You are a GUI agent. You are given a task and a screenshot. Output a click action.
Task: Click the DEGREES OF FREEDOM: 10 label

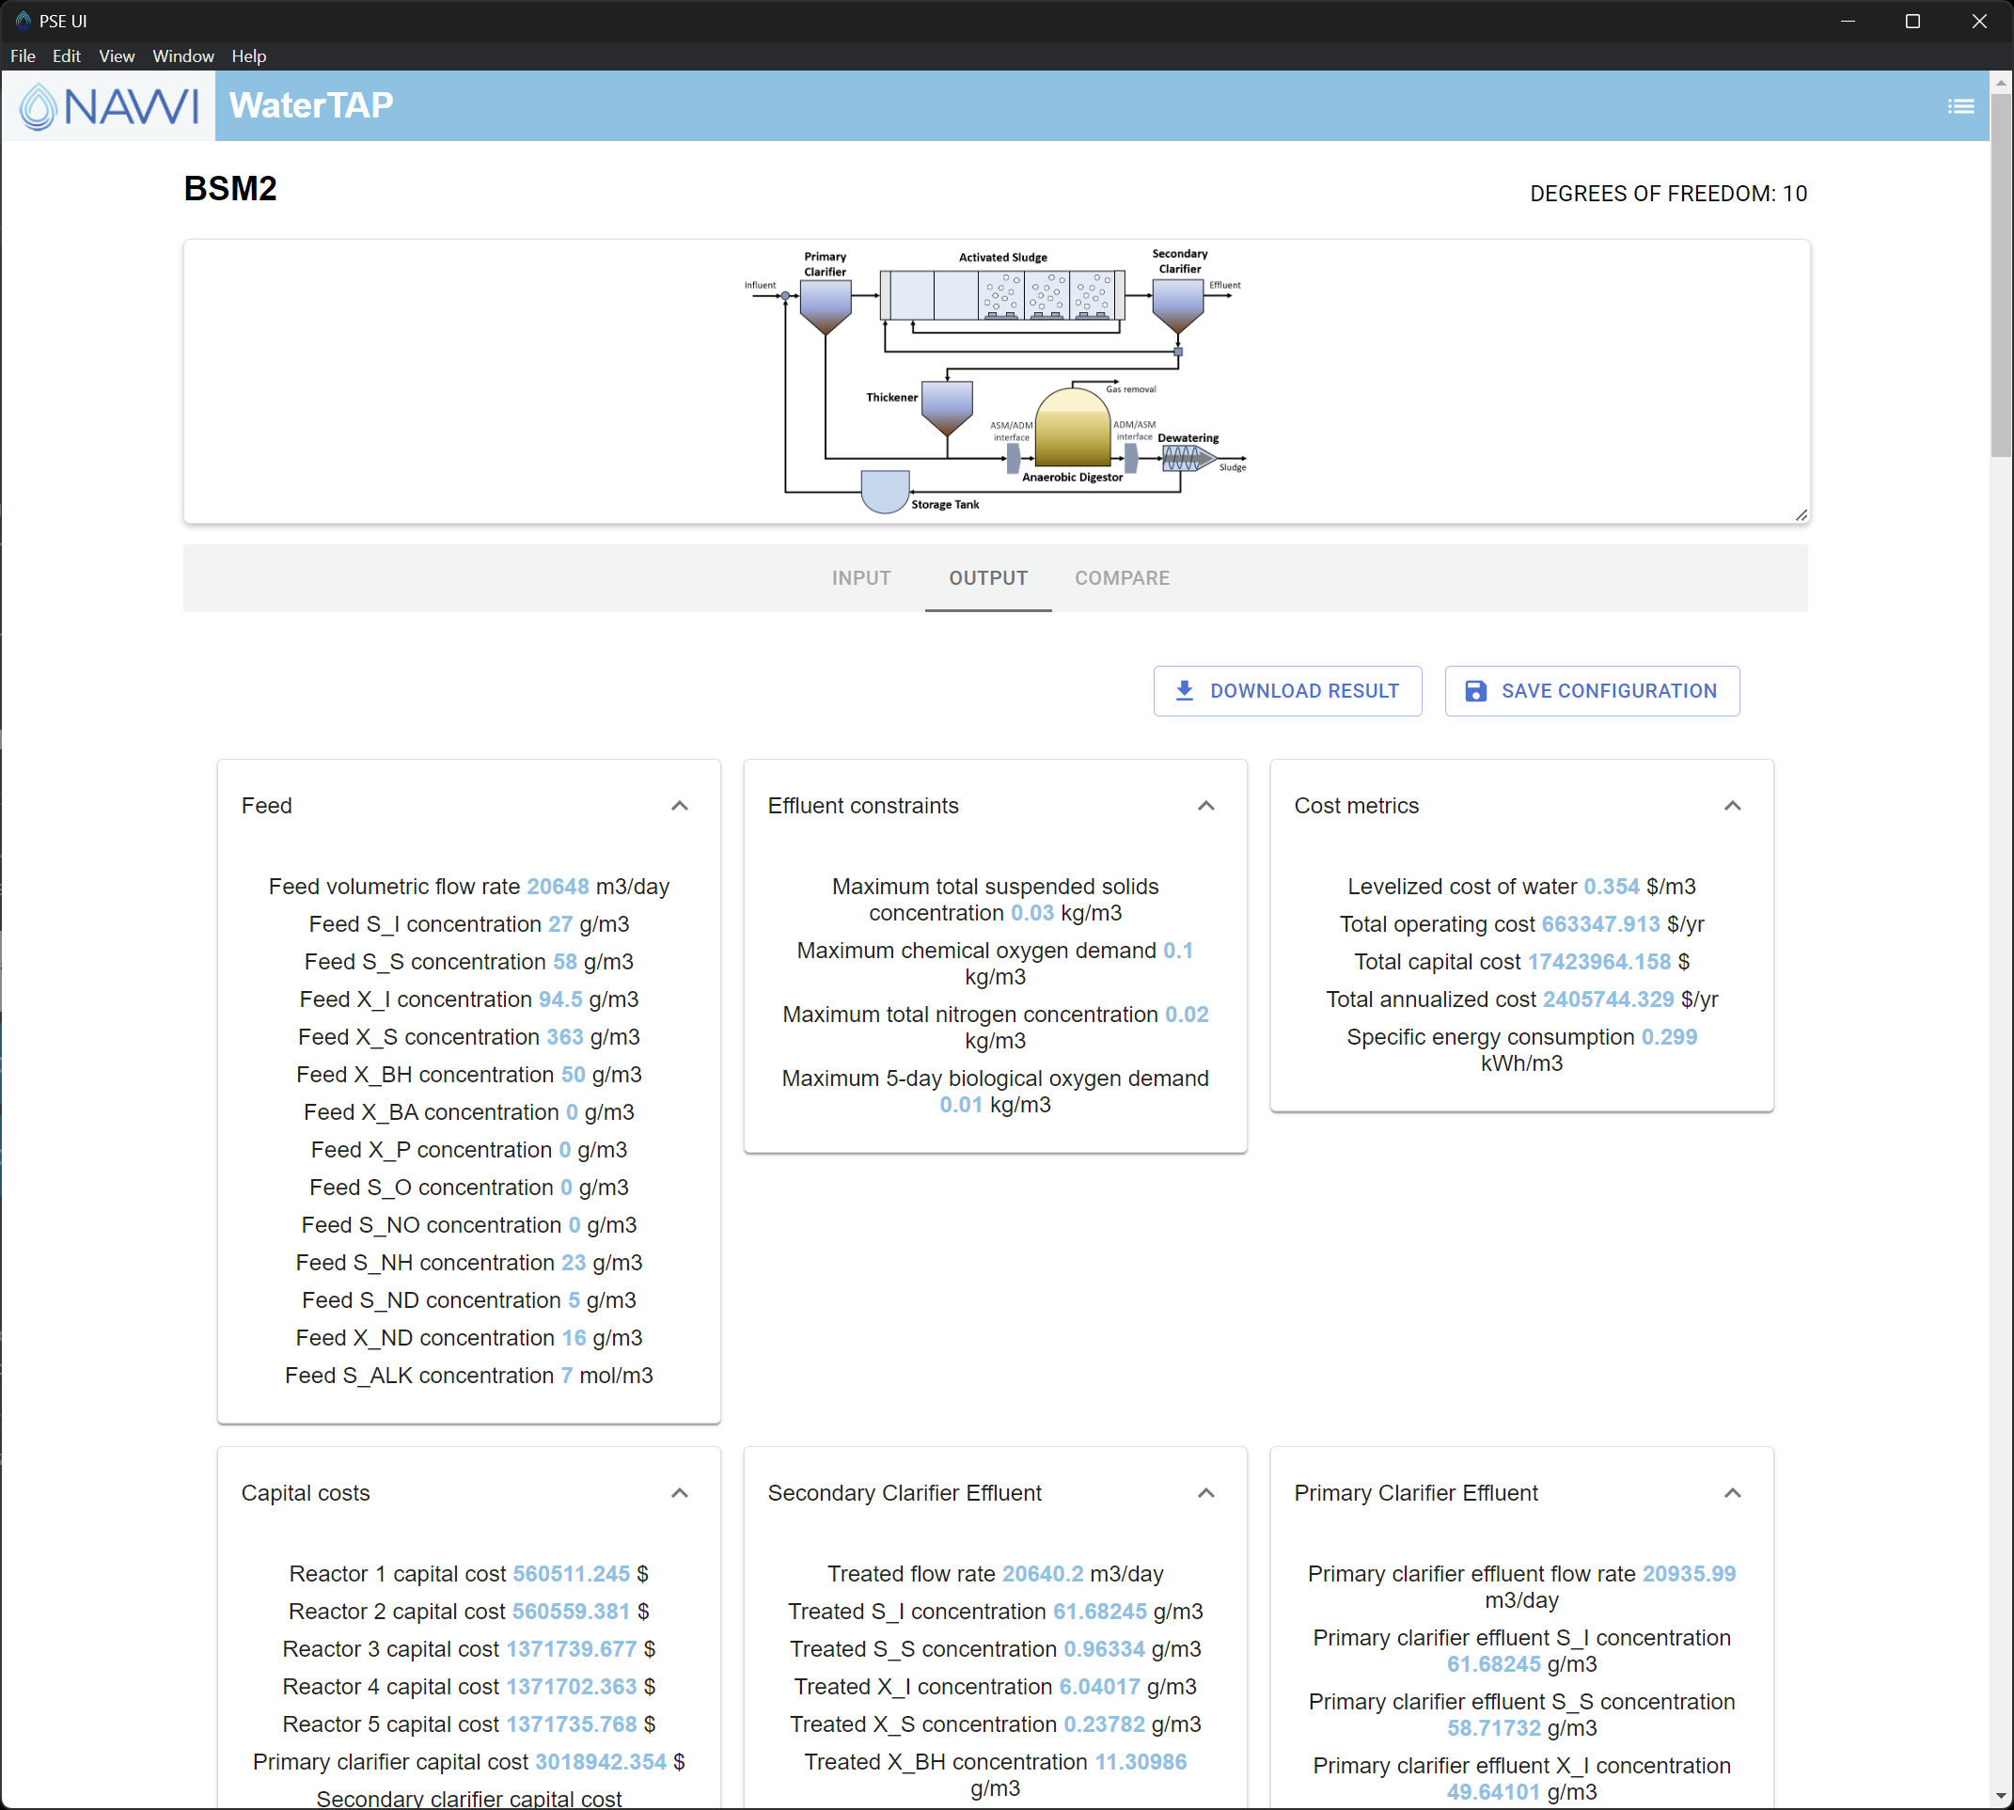1668,194
